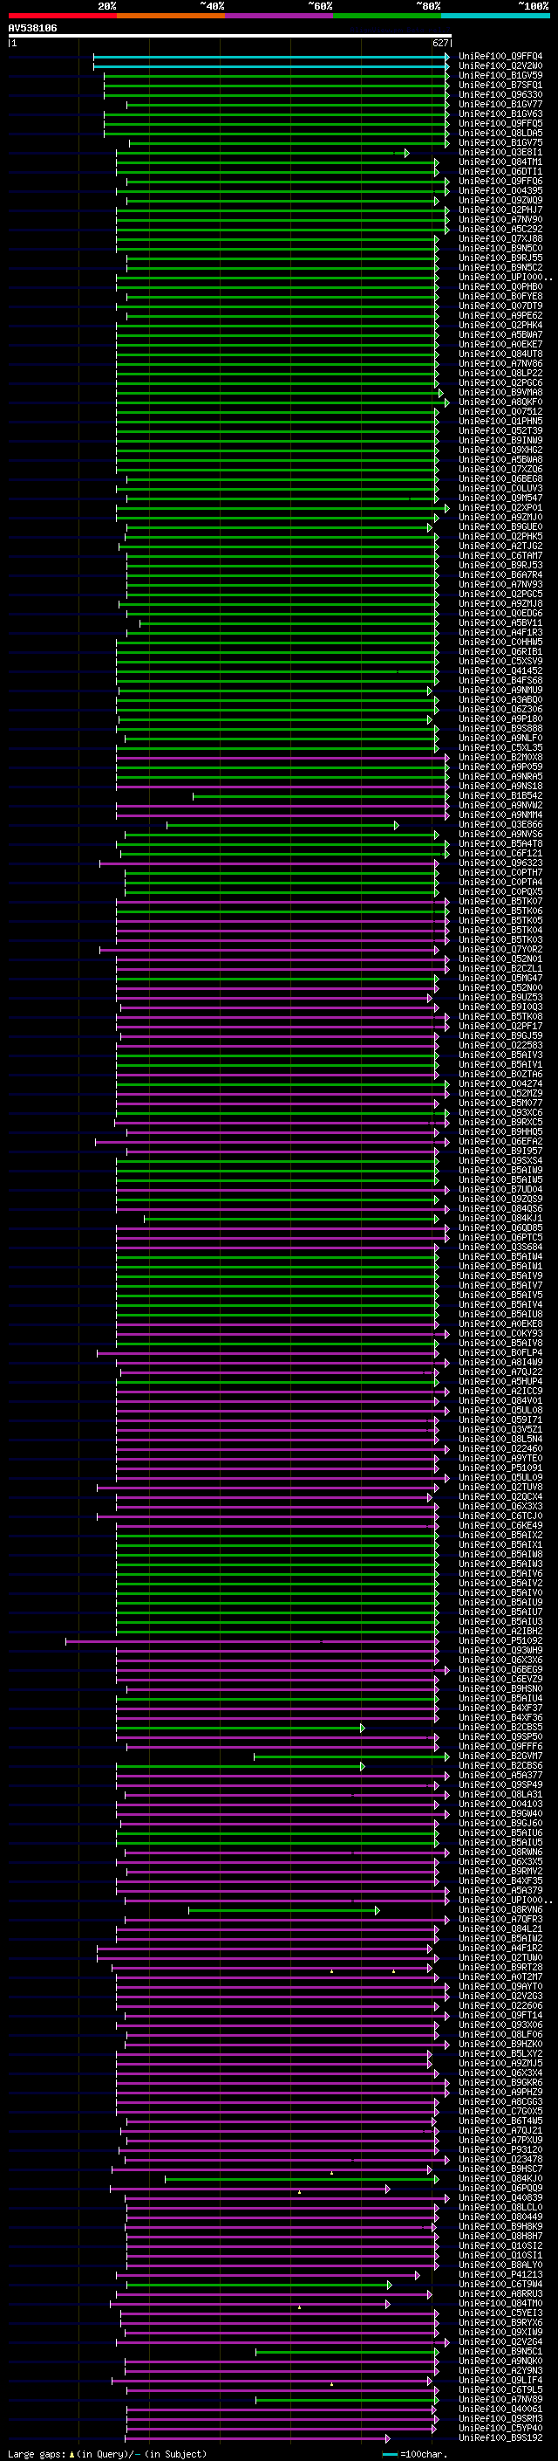
Task: Select the UniRef100_B9VMA8 label
Action: point(500,393)
